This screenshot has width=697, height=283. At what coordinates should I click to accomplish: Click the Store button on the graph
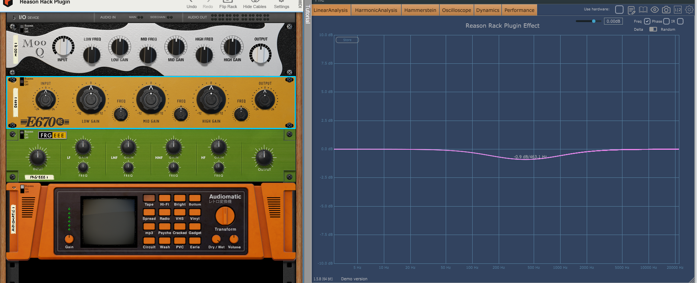tap(347, 40)
